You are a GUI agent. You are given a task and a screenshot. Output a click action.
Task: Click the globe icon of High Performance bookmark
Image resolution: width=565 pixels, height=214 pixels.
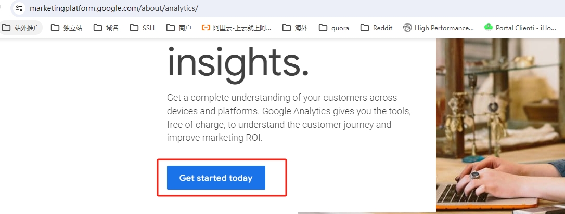(x=407, y=28)
